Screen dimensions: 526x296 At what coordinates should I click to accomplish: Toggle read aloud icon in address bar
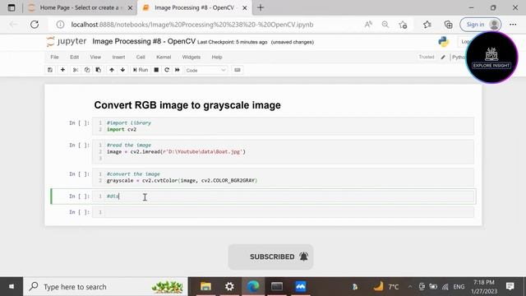[368, 24]
